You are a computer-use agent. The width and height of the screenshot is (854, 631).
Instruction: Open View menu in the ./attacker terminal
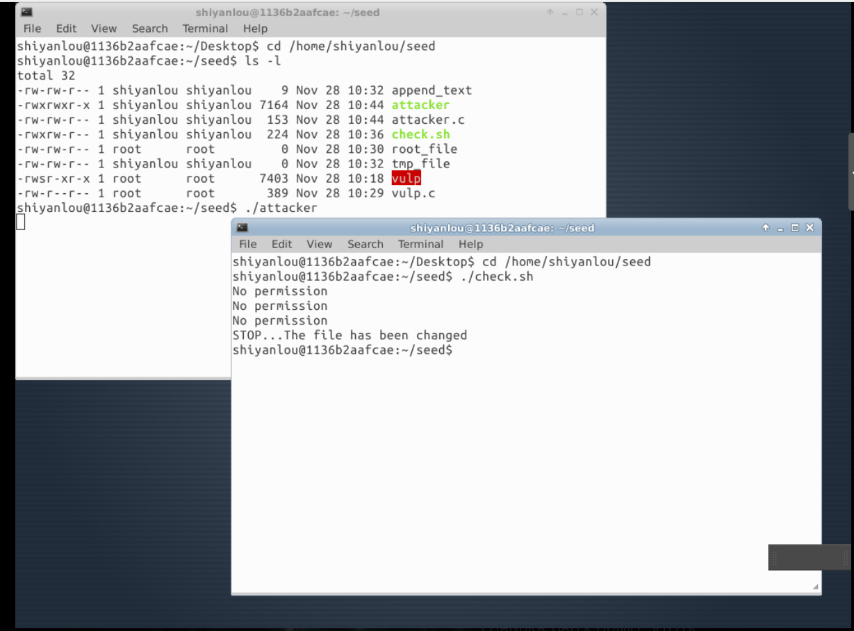click(104, 28)
